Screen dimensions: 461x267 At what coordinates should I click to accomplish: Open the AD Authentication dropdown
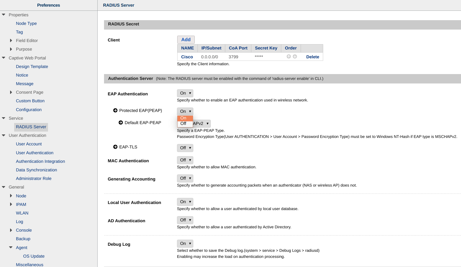185,220
